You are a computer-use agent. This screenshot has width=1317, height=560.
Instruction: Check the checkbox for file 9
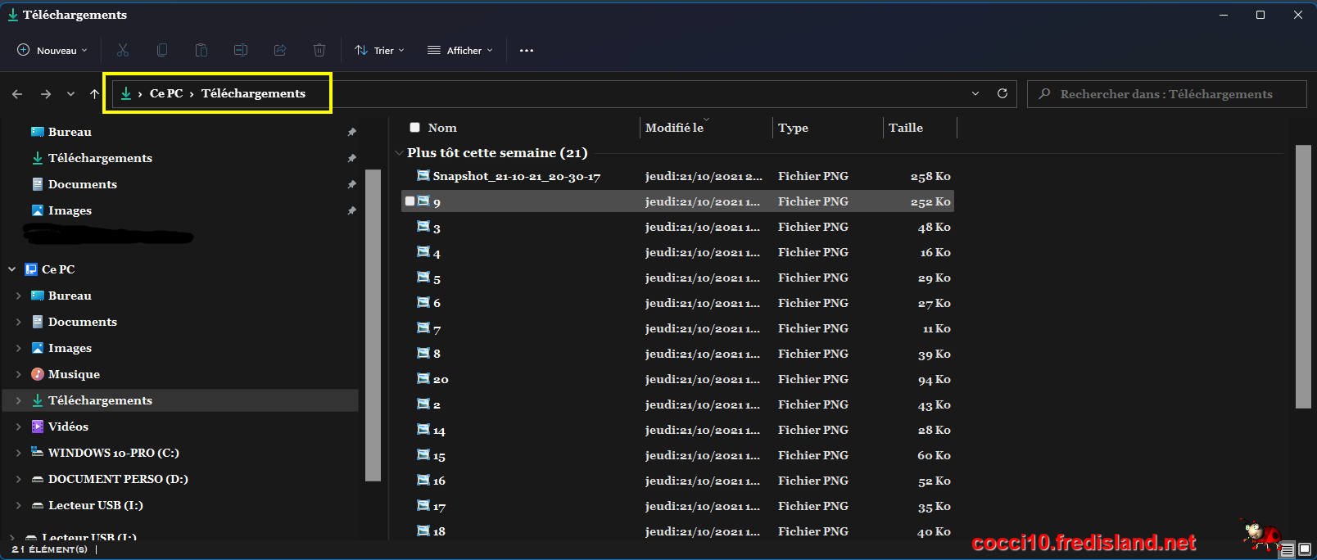pyautogui.click(x=410, y=201)
